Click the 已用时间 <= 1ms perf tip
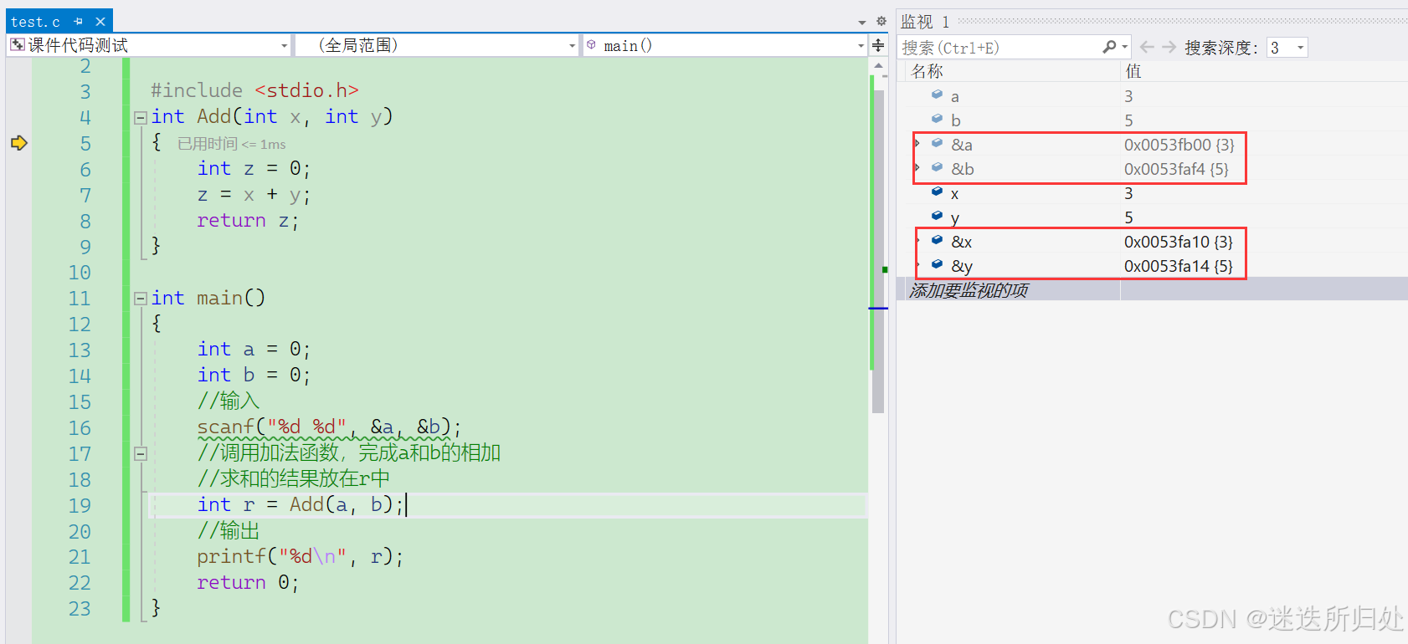Viewport: 1408px width, 644px height. pos(232,144)
